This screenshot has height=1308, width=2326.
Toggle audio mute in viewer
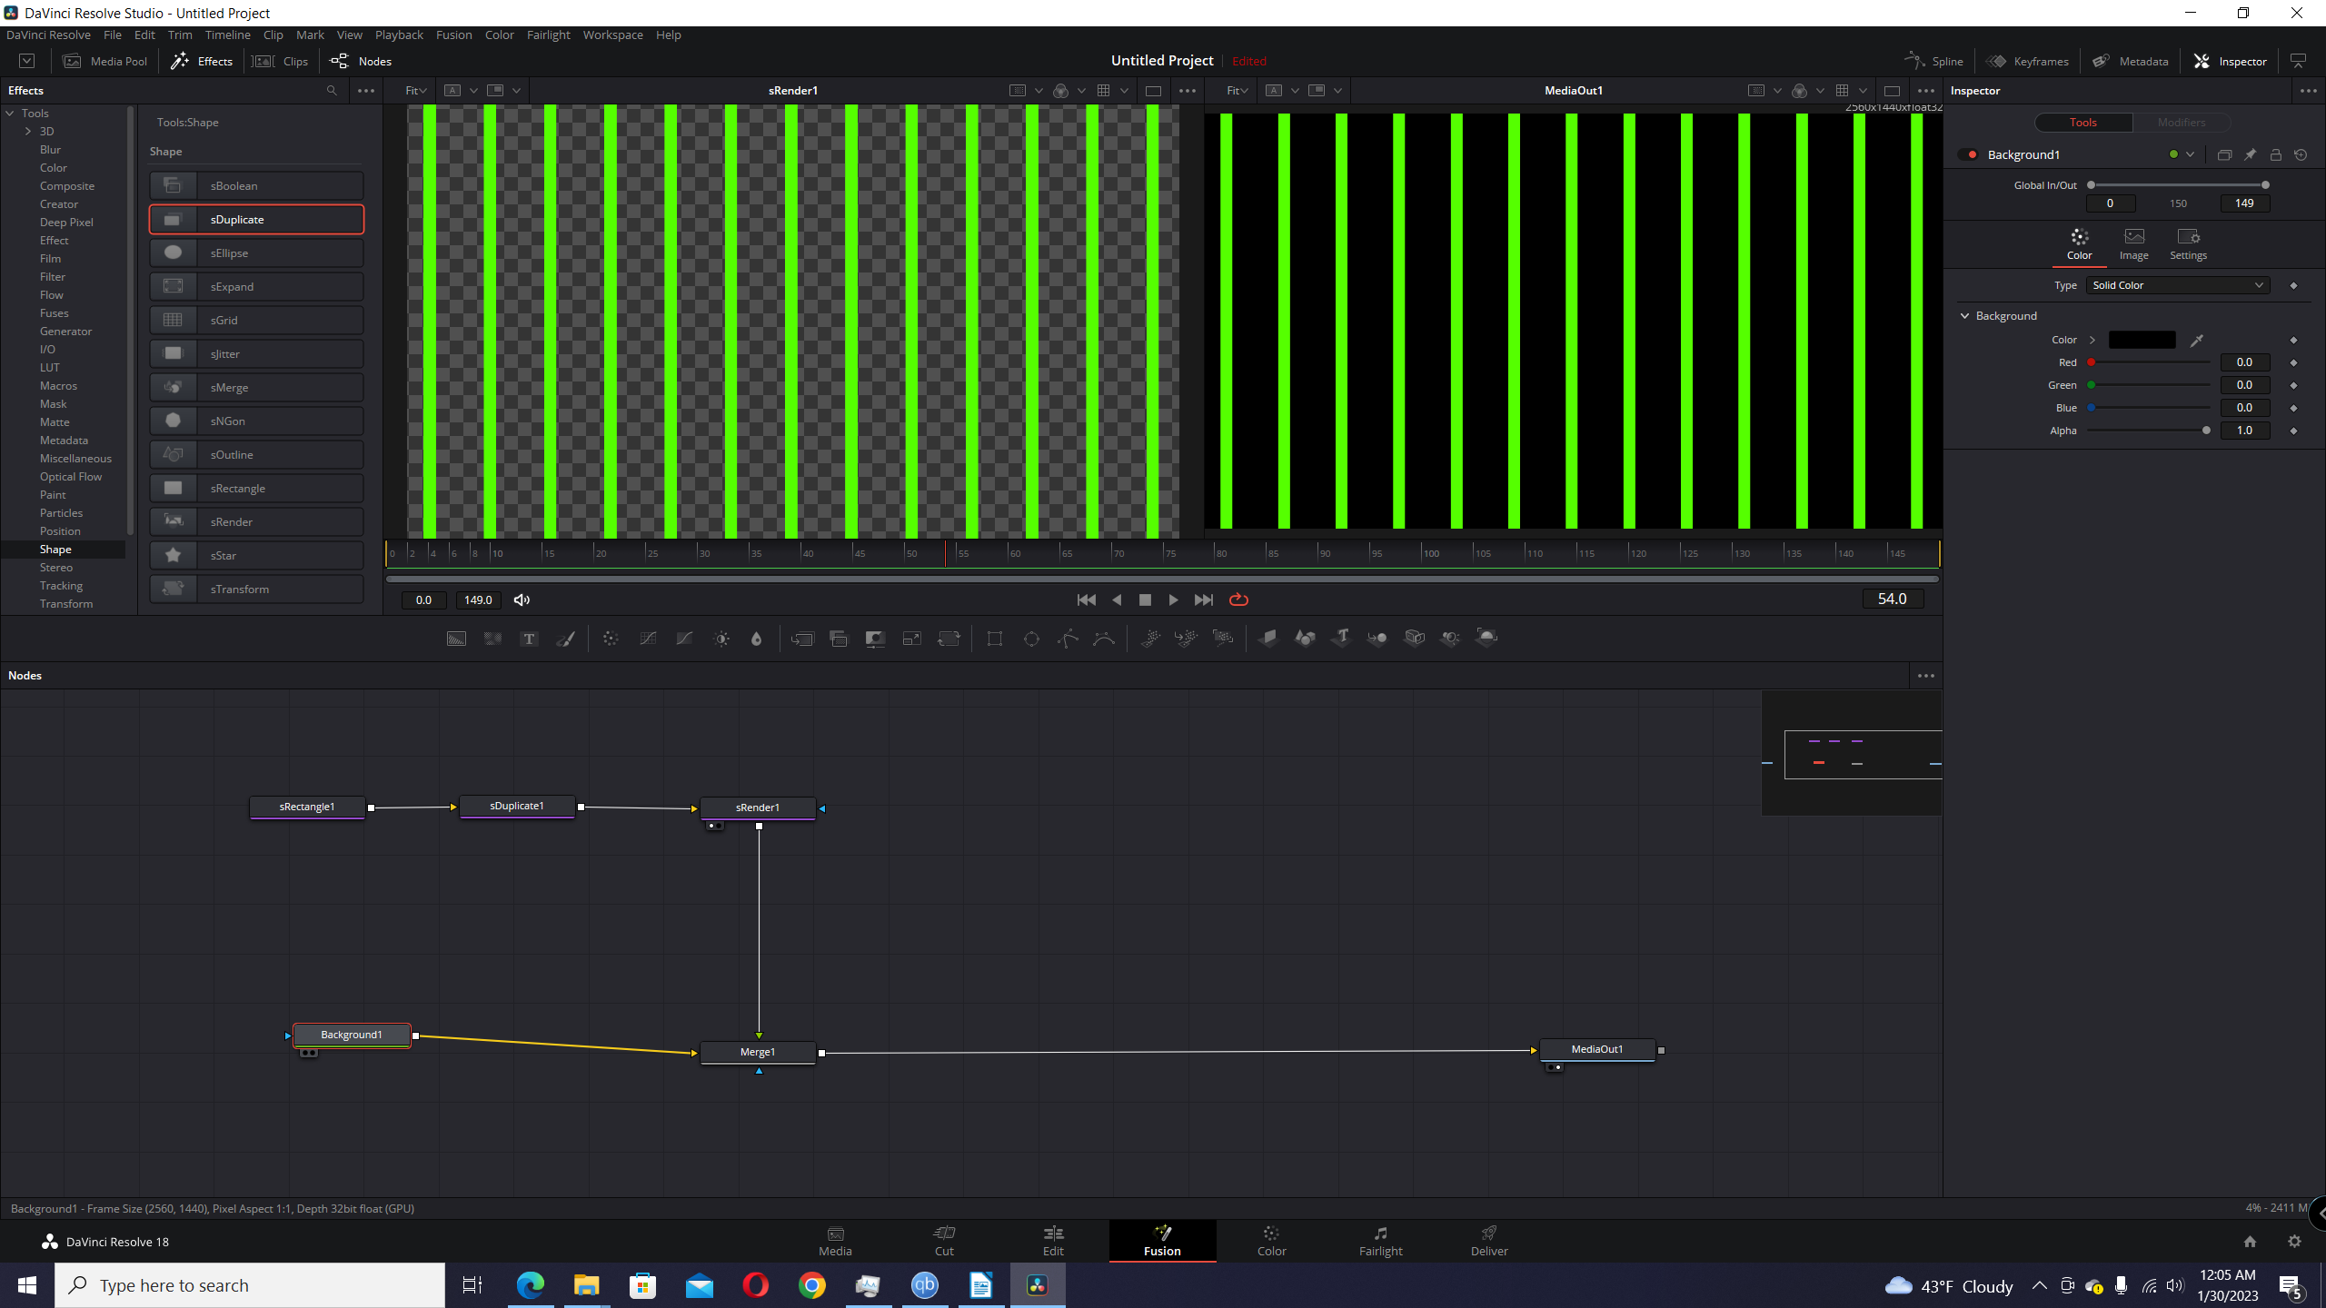click(522, 599)
